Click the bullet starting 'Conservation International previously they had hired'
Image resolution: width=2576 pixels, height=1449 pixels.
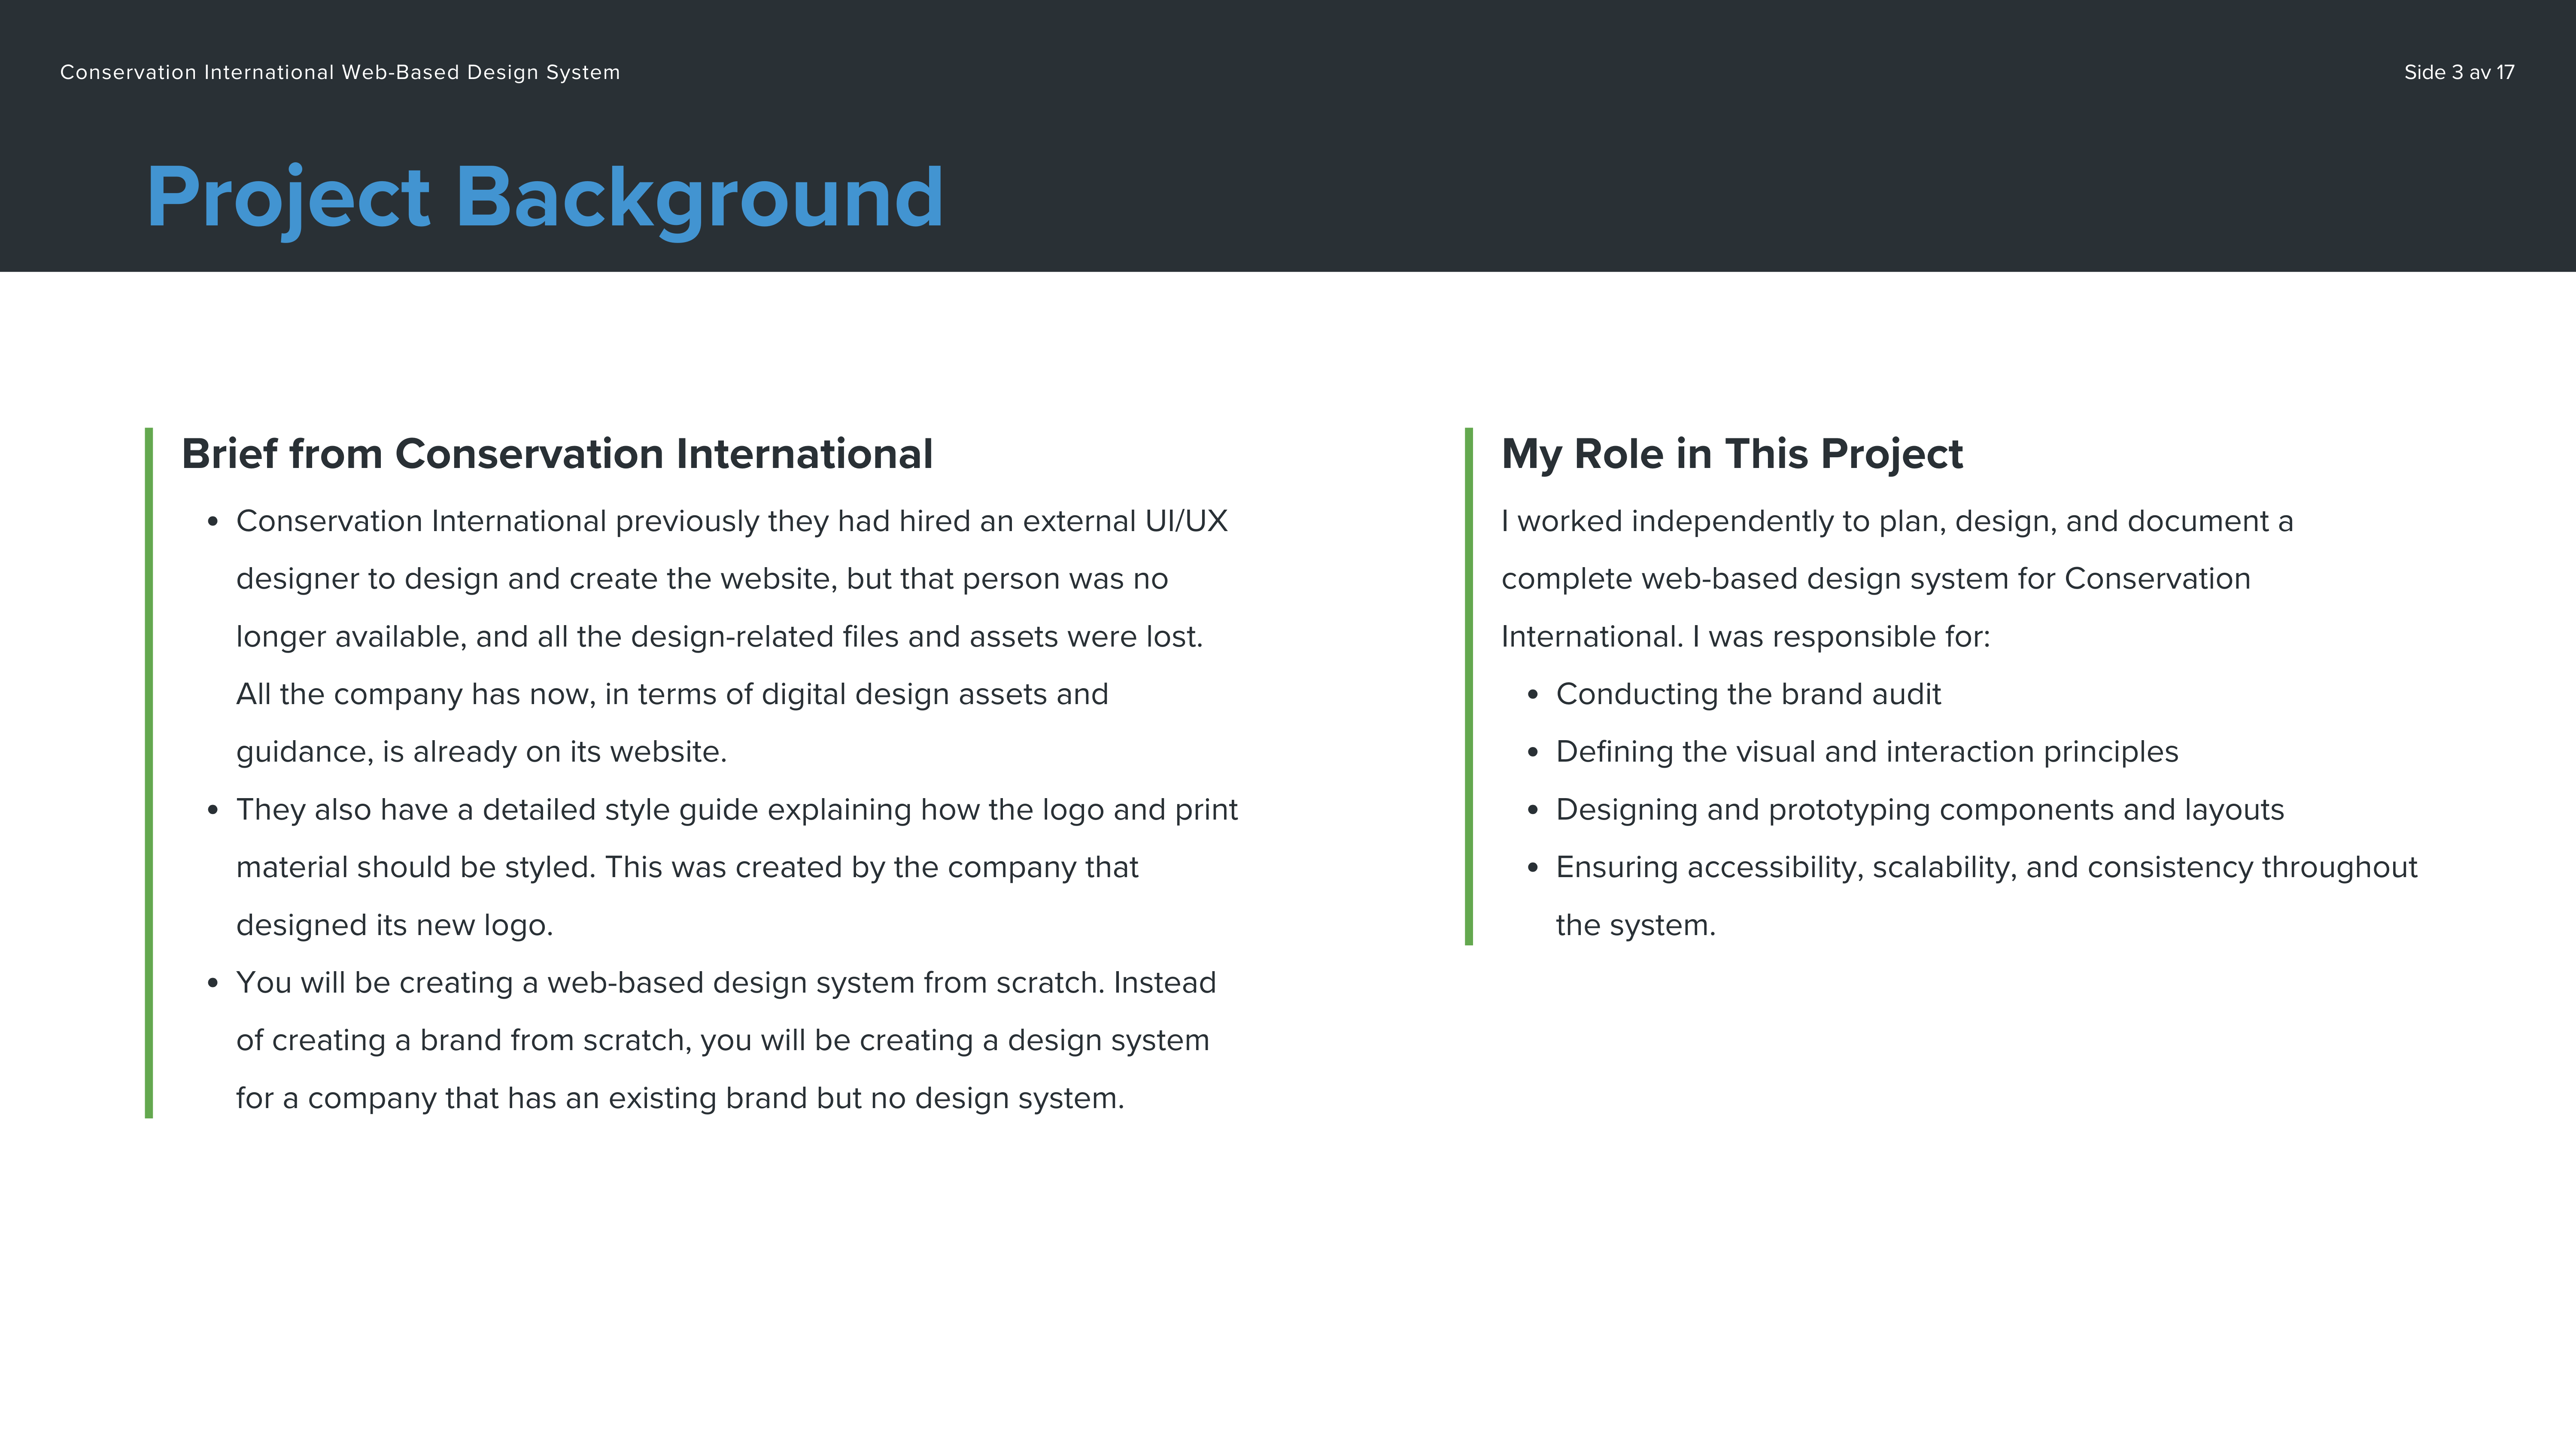[x=731, y=521]
